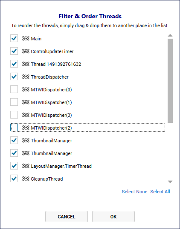Select the thread icon for Thread 1491392761632
180x229 pixels.
[x=26, y=64]
